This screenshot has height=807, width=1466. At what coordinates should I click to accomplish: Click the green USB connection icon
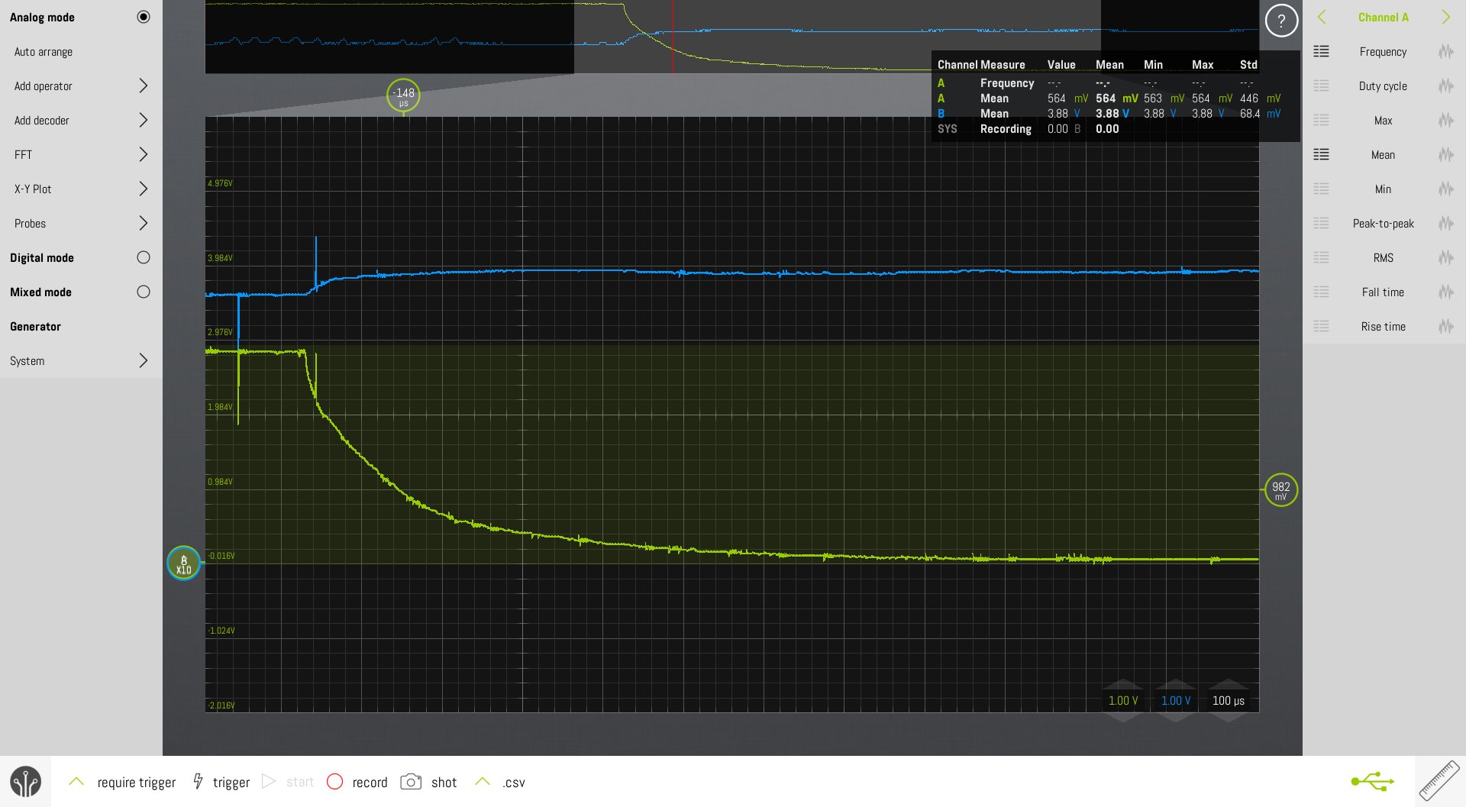(1372, 781)
